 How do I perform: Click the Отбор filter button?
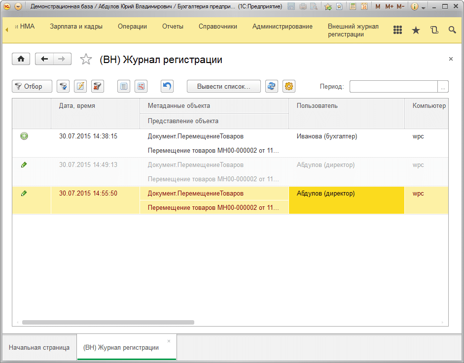pyautogui.click(x=32, y=86)
